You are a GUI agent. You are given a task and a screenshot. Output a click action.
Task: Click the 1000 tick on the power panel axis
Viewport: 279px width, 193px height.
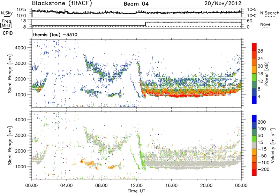pyautogui.click(x=20, y=94)
